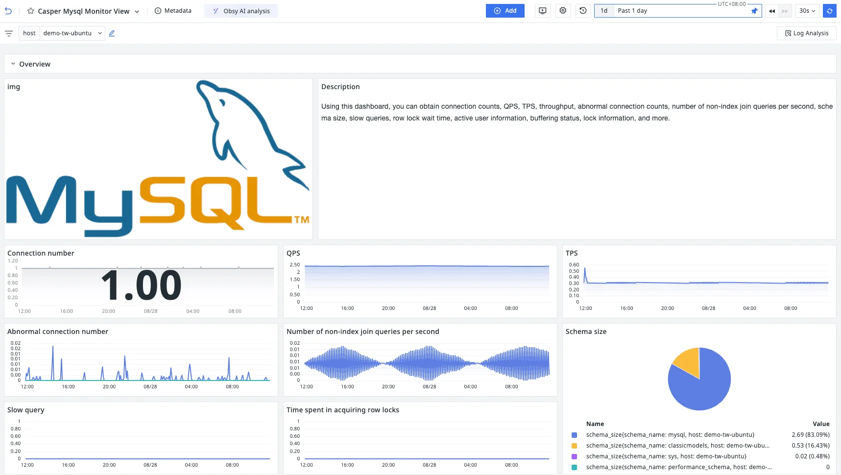
Task: Click the Add button
Action: (505, 11)
